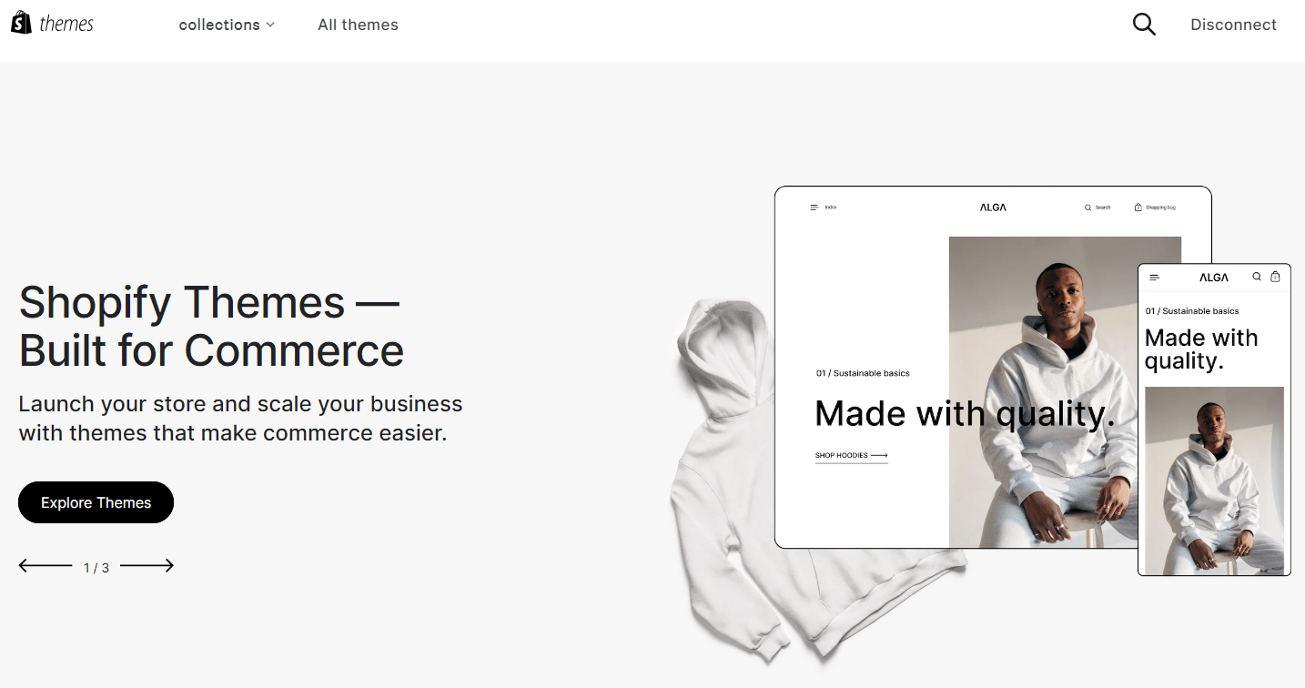Go to previous slide with left arrow
1305x688 pixels.
coord(46,566)
